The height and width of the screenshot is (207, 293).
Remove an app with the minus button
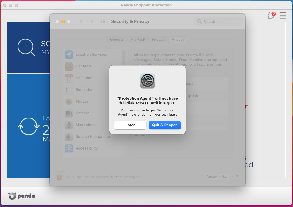tap(143, 136)
